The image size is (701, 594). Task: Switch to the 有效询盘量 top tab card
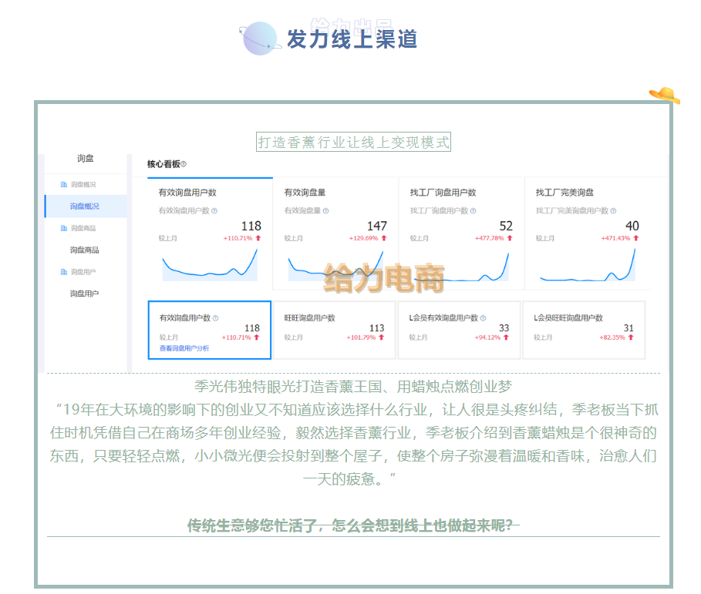tap(335, 193)
